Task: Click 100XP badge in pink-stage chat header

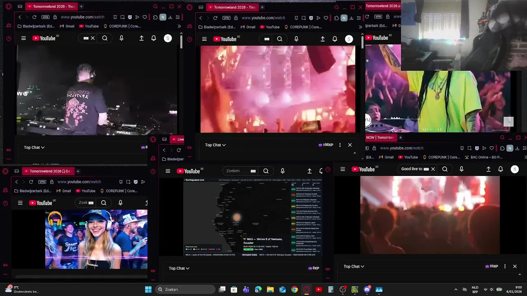Action: (x=326, y=145)
